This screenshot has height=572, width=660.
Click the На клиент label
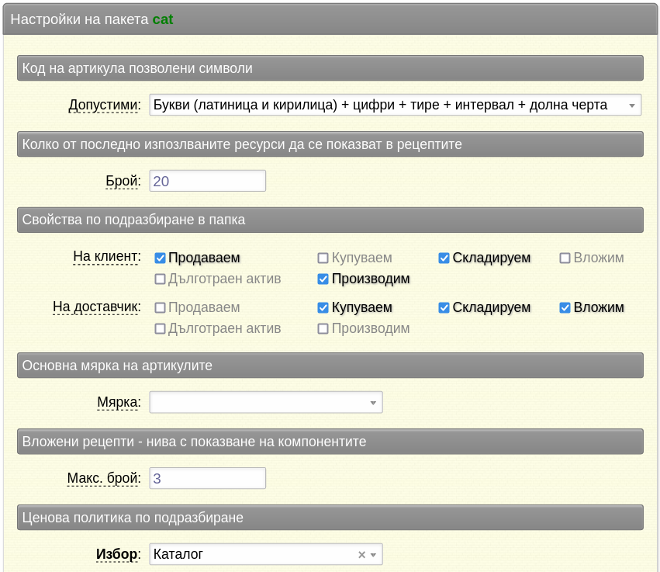[x=107, y=257]
